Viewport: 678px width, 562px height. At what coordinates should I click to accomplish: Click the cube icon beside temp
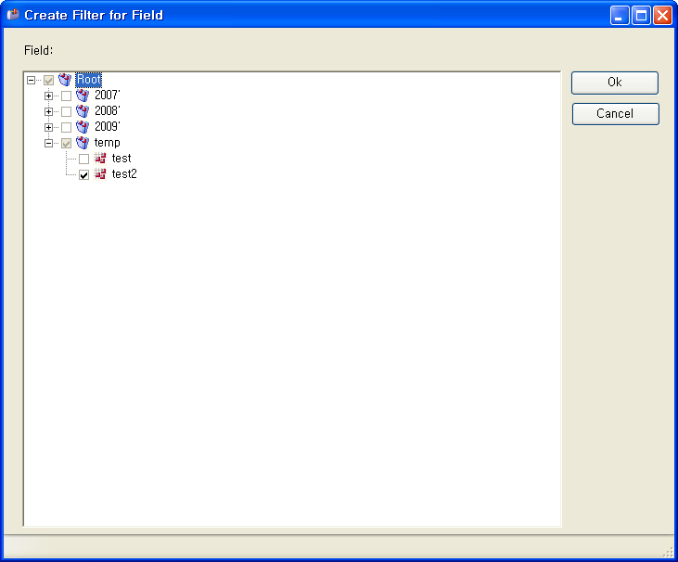tap(83, 143)
